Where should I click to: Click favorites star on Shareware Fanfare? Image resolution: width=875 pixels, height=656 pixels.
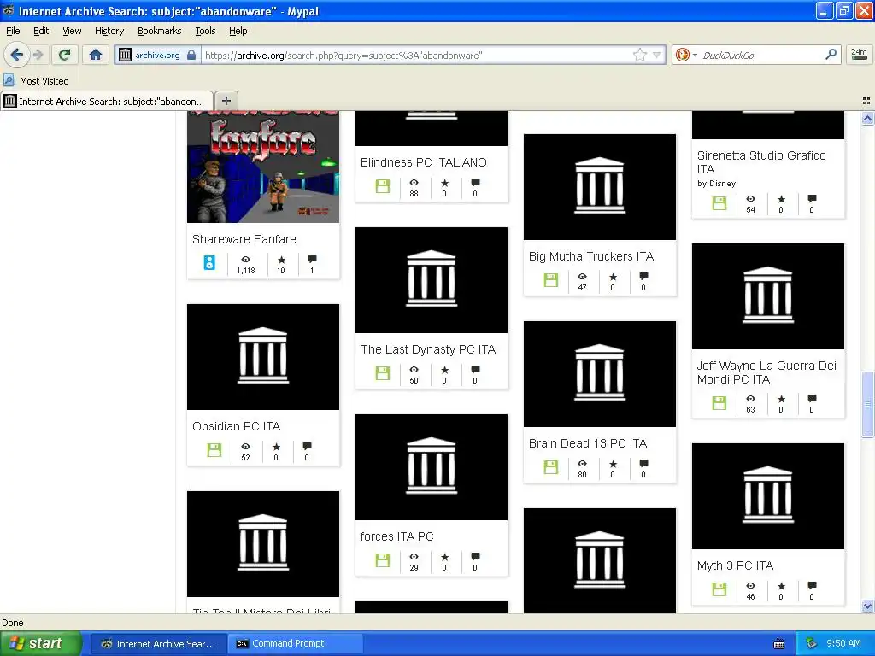coord(281,260)
